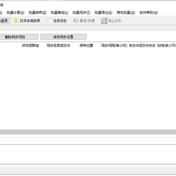This screenshot has width=176, height=176.
Task: Open the 批量分享(S) menu
Action: pos(16,13)
